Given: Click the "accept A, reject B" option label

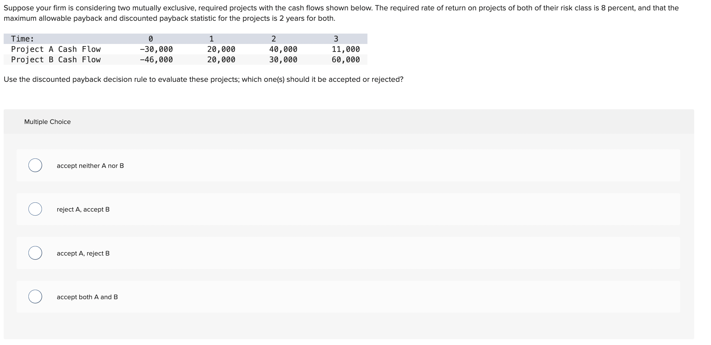Looking at the screenshot, I should 83,253.
